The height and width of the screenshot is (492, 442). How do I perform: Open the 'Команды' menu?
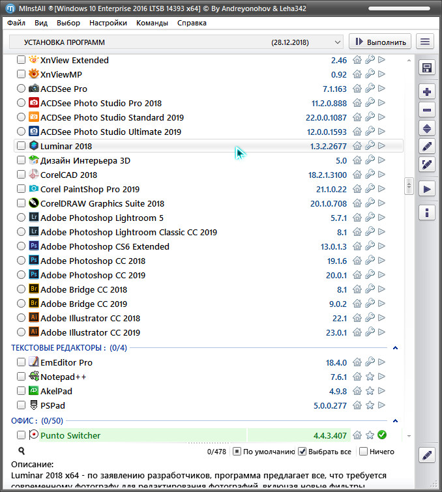tap(152, 23)
